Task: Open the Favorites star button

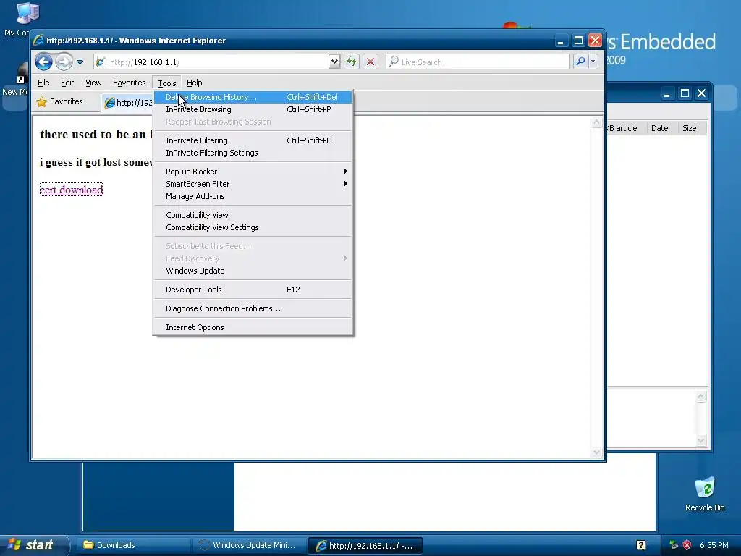Action: click(60, 101)
